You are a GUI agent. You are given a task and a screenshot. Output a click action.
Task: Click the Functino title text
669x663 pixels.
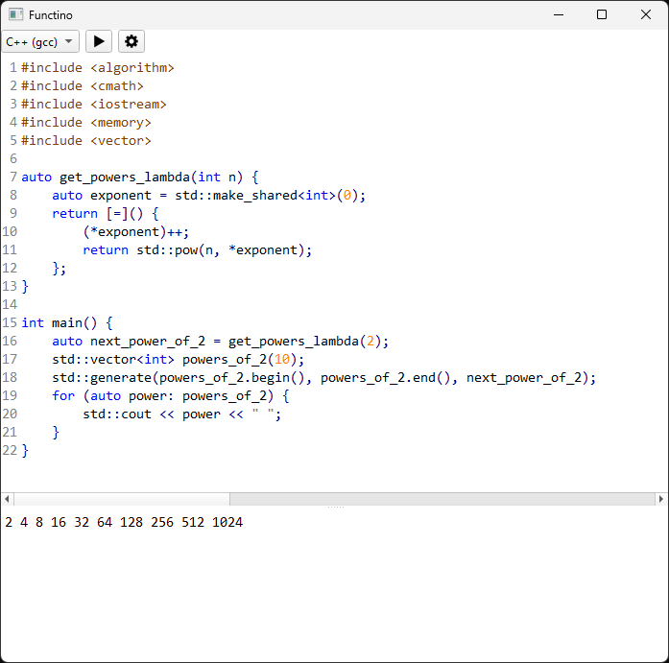point(50,15)
